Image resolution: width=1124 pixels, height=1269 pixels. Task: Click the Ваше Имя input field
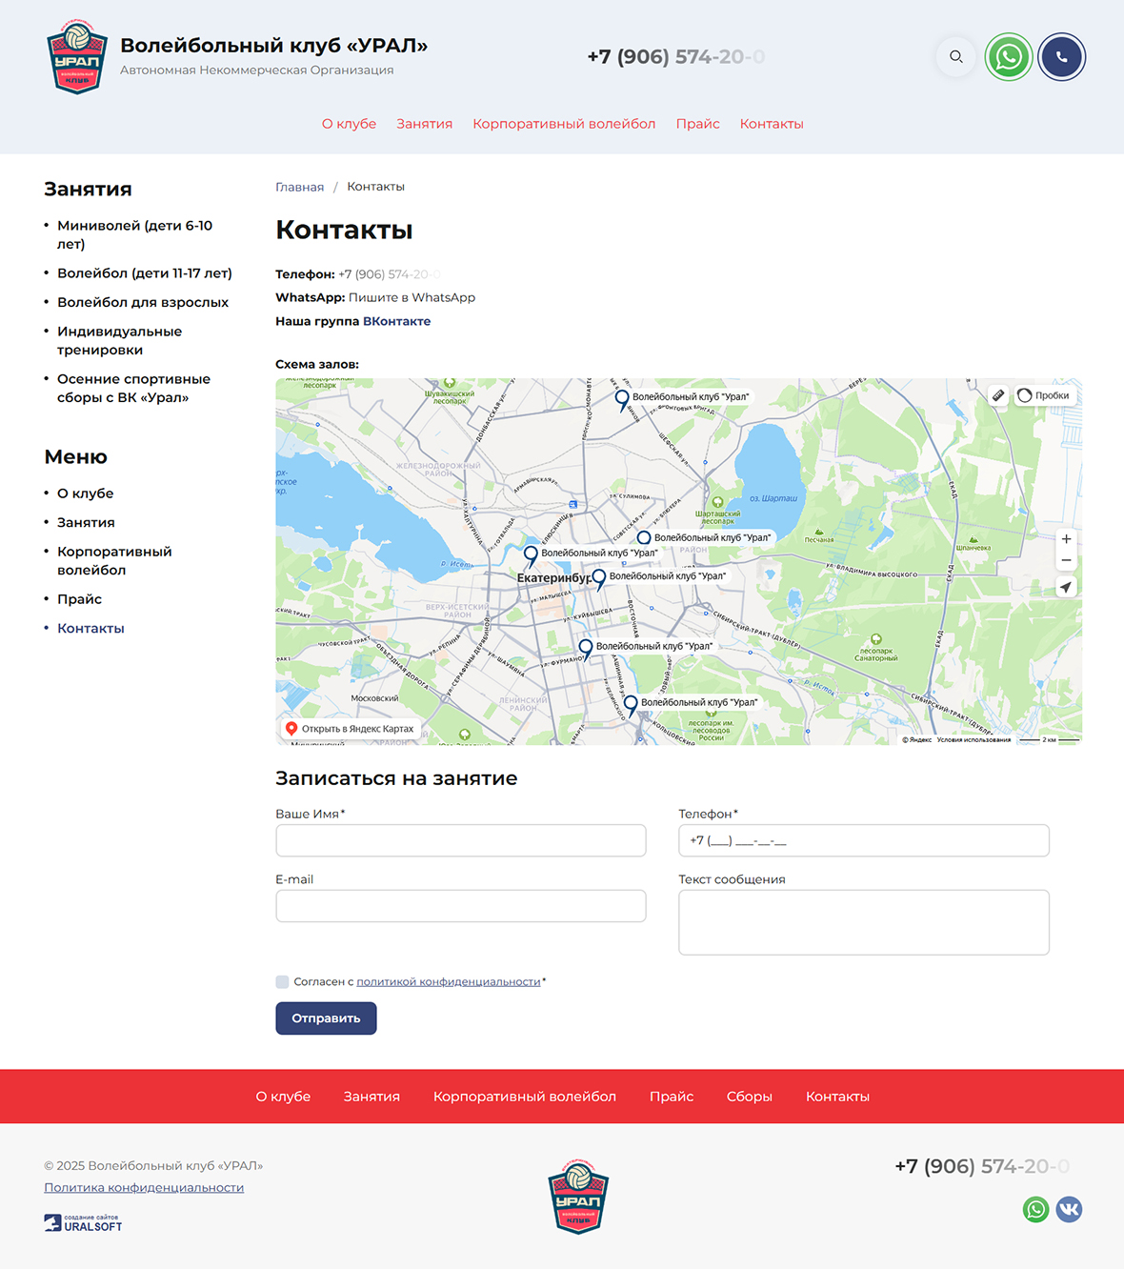[x=461, y=841]
